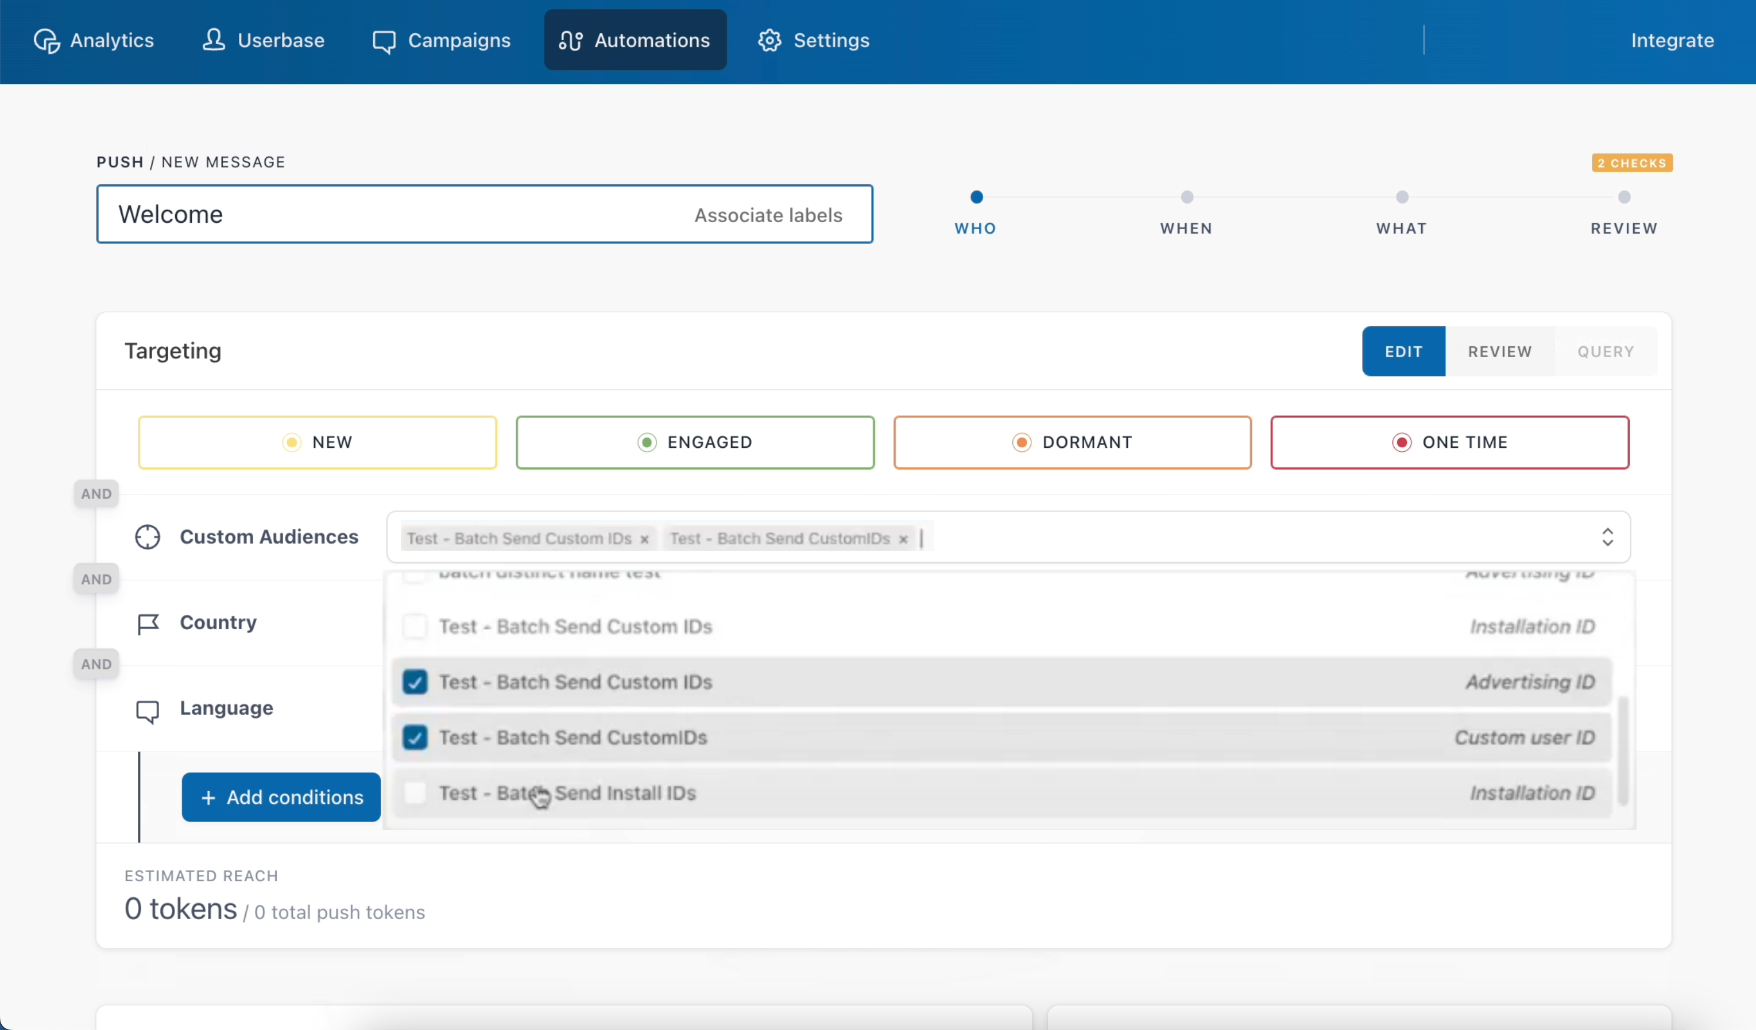The image size is (1756, 1030).
Task: Open the Automations tab
Action: 635,40
